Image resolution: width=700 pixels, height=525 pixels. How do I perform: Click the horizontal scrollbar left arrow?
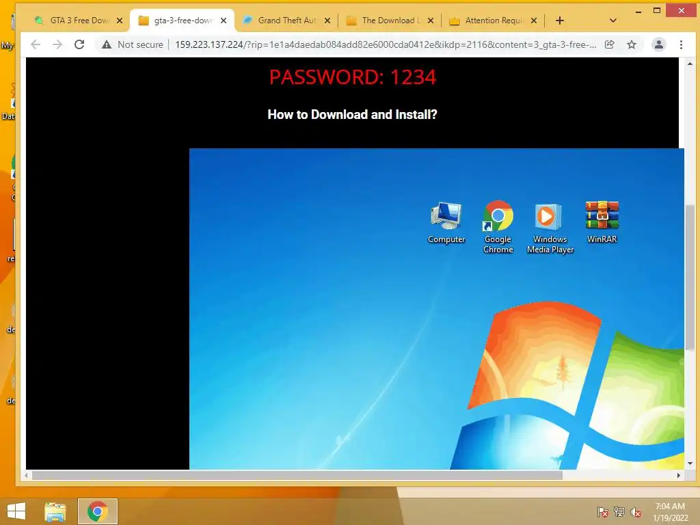pos(26,476)
